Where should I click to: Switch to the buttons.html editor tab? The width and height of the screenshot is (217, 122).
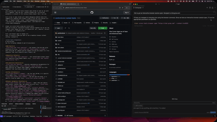click(6, 7)
